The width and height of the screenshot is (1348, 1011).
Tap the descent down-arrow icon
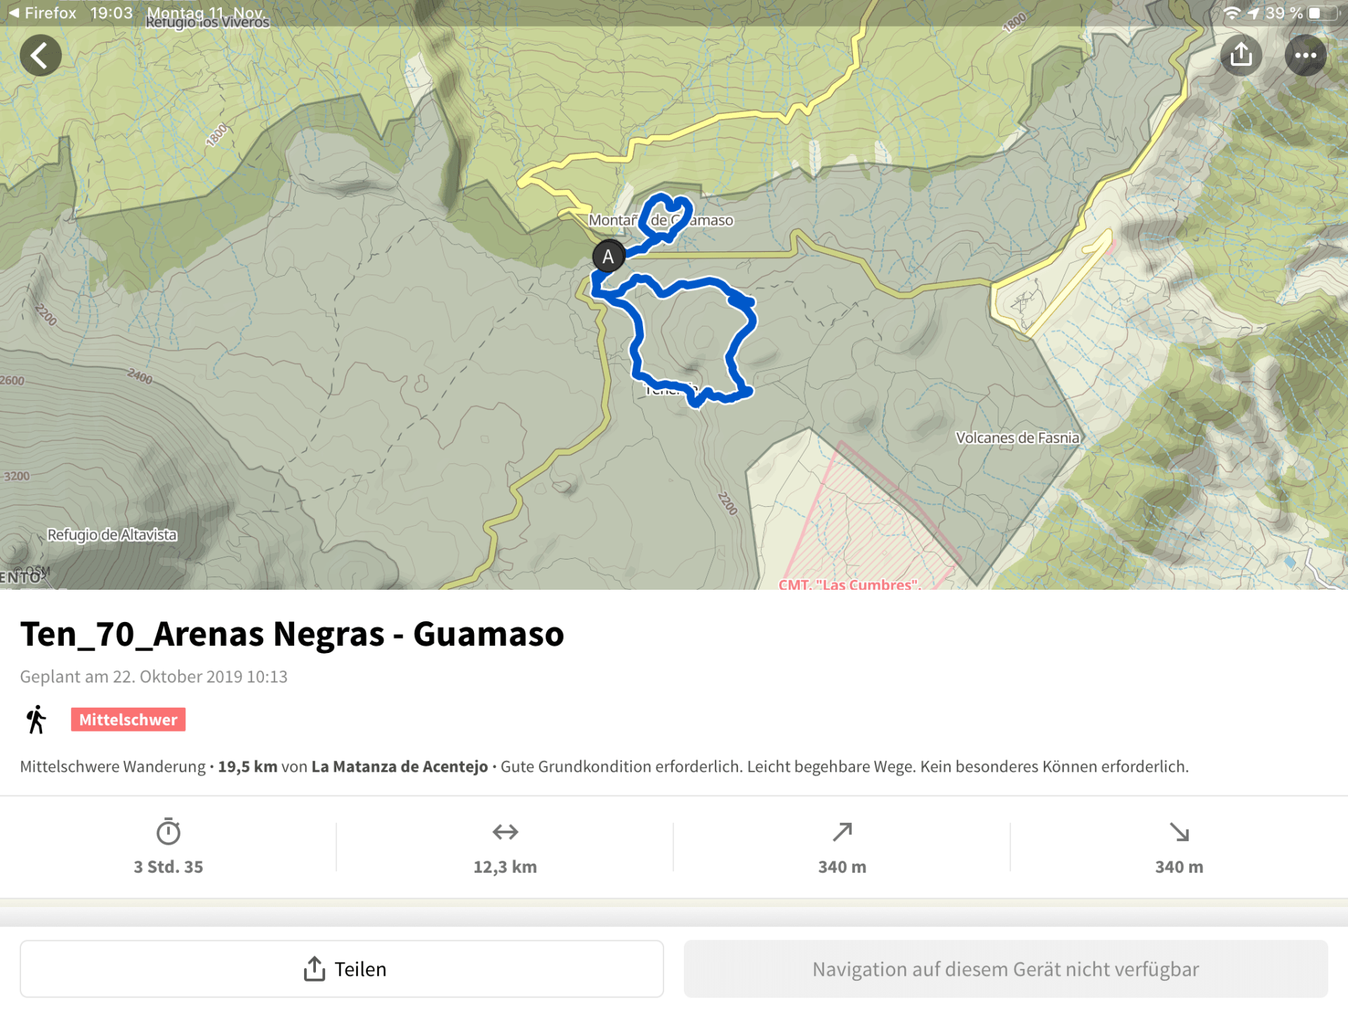[x=1179, y=832]
